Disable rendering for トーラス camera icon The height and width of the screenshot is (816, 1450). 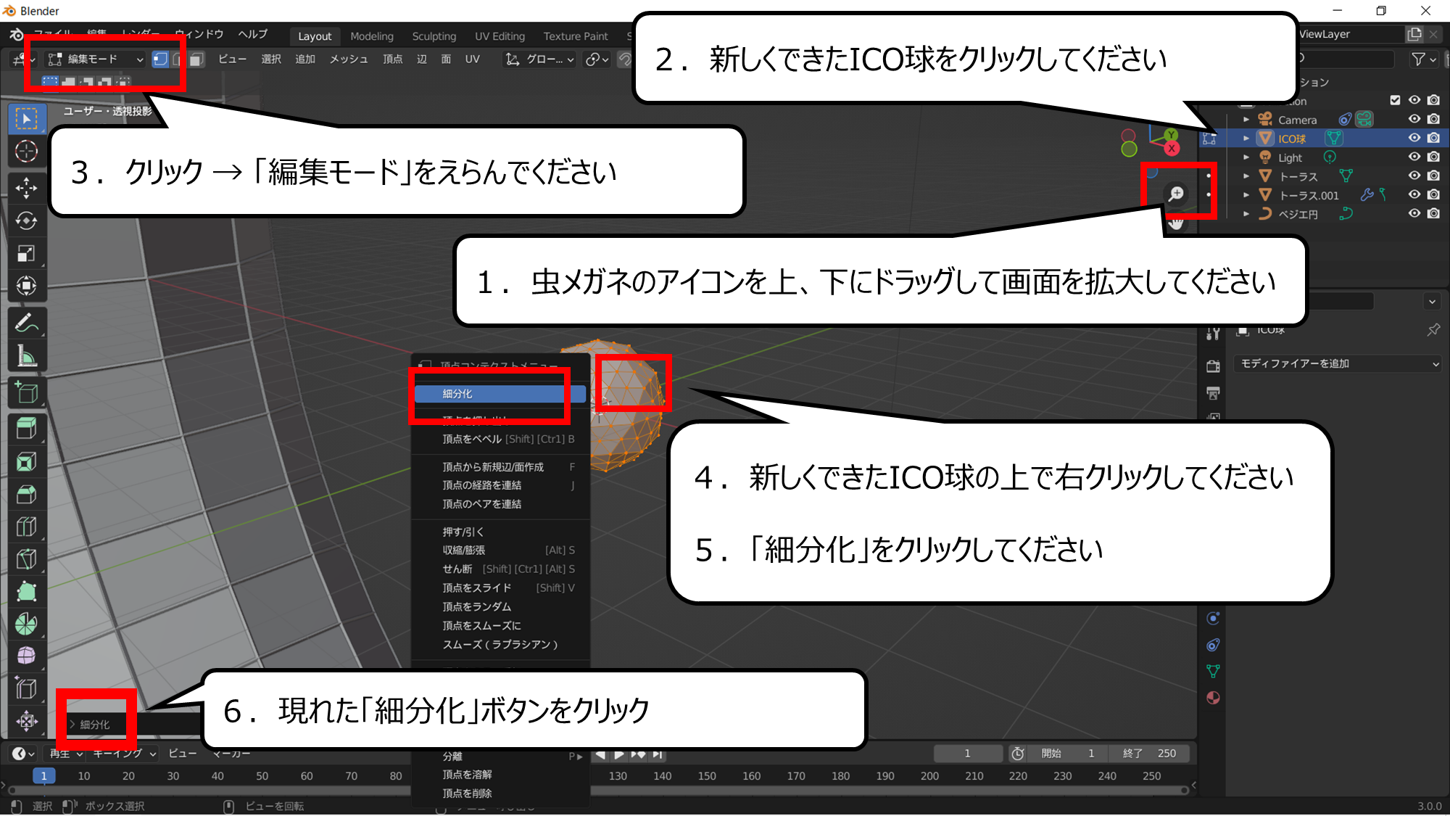tap(1433, 176)
